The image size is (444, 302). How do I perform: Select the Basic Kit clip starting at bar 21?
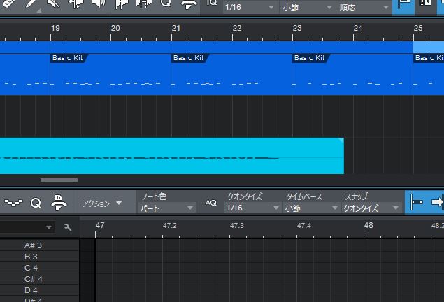click(x=231, y=74)
